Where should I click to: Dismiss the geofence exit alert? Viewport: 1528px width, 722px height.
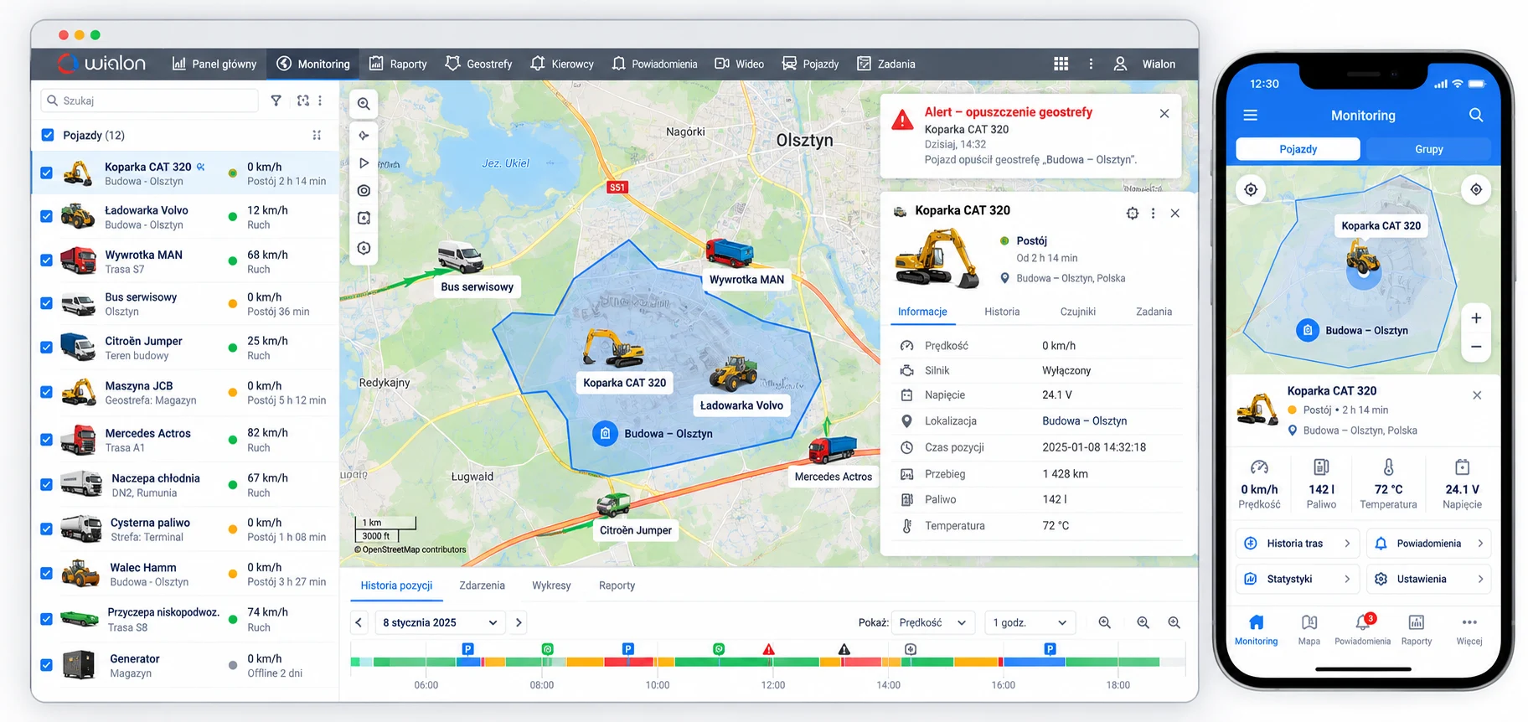pyautogui.click(x=1164, y=114)
